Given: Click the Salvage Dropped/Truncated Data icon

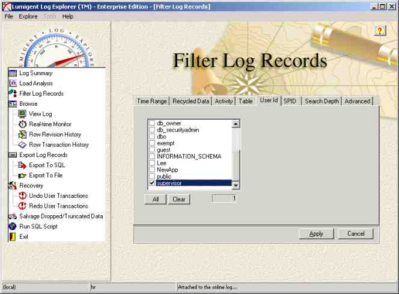Looking at the screenshot, I should click(x=13, y=216).
